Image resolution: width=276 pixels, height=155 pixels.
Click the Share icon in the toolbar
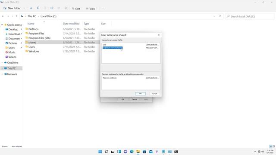click(59, 8)
